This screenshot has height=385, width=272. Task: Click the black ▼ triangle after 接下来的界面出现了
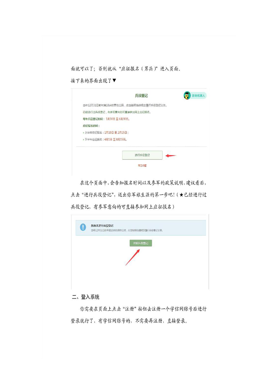pos(114,80)
